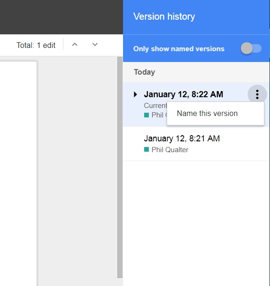Viewport: 270px width, 286px height.
Task: Expand the January 12, 8:22 AM version
Action: (x=135, y=94)
